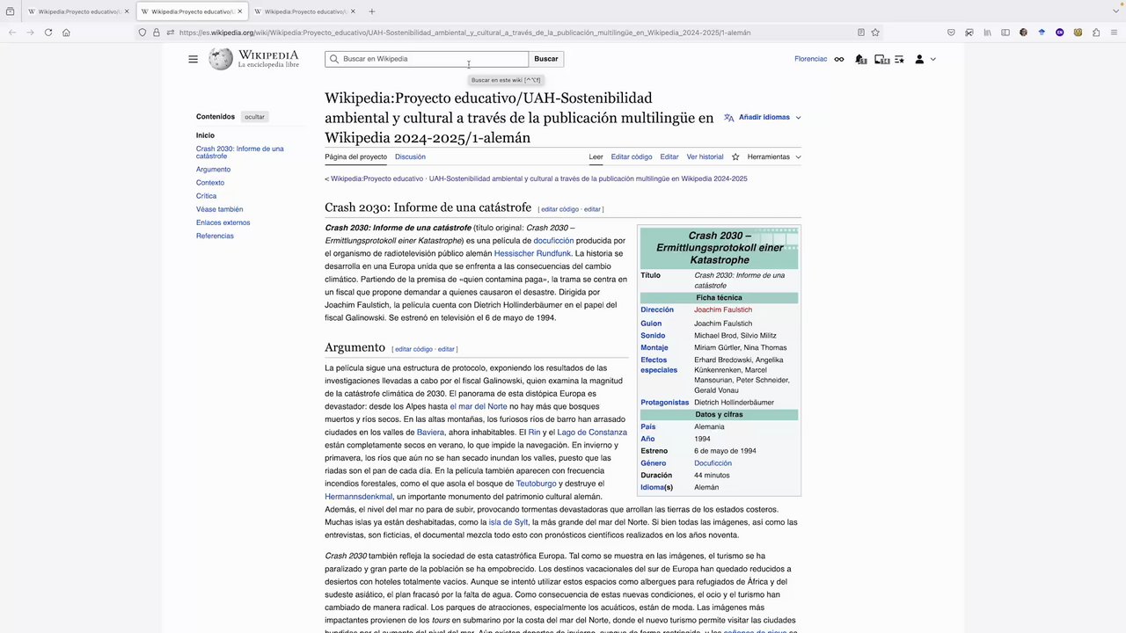Viewport: 1126px width, 633px height.
Task: Open the site permissions icon
Action: [x=169, y=33]
